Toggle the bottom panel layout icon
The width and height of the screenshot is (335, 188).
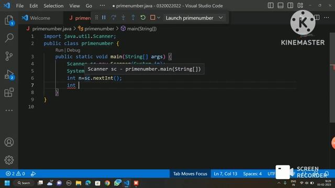(281, 6)
